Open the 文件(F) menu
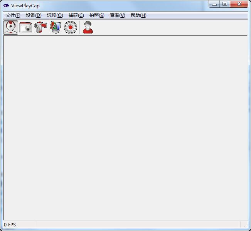The width and height of the screenshot is (251, 231). click(13, 15)
